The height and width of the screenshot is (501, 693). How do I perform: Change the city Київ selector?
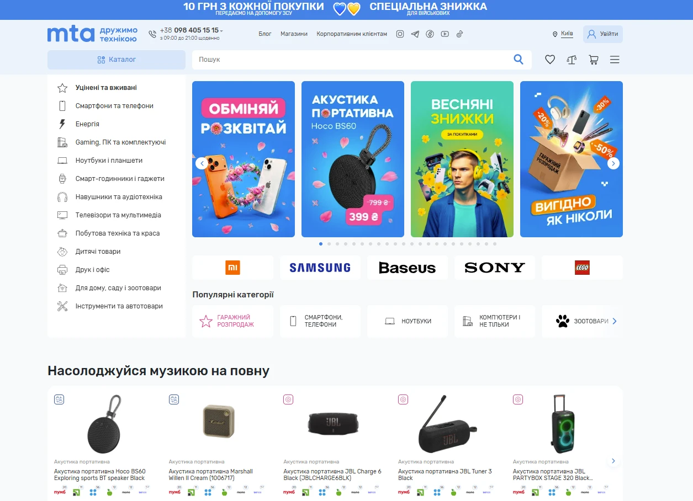click(567, 34)
